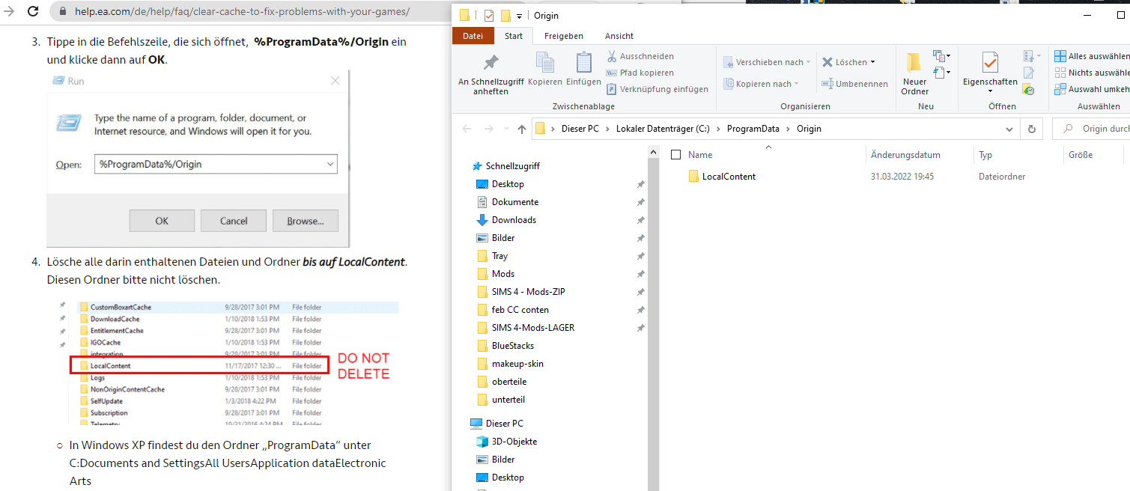1130x491 pixels.
Task: Click the browser forward arrow
Action: [9, 11]
